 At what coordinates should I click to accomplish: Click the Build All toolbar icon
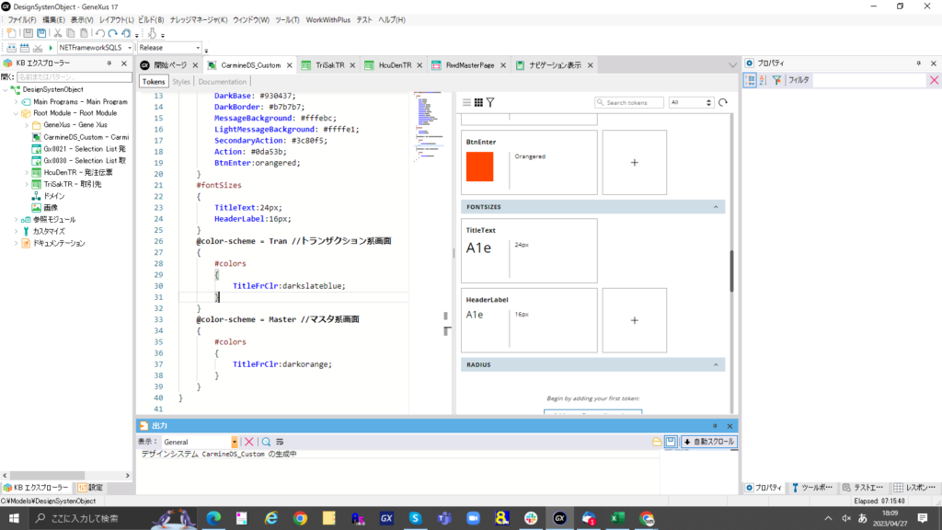pyautogui.click(x=11, y=48)
